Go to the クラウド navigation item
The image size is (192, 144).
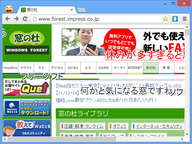coord(26,68)
